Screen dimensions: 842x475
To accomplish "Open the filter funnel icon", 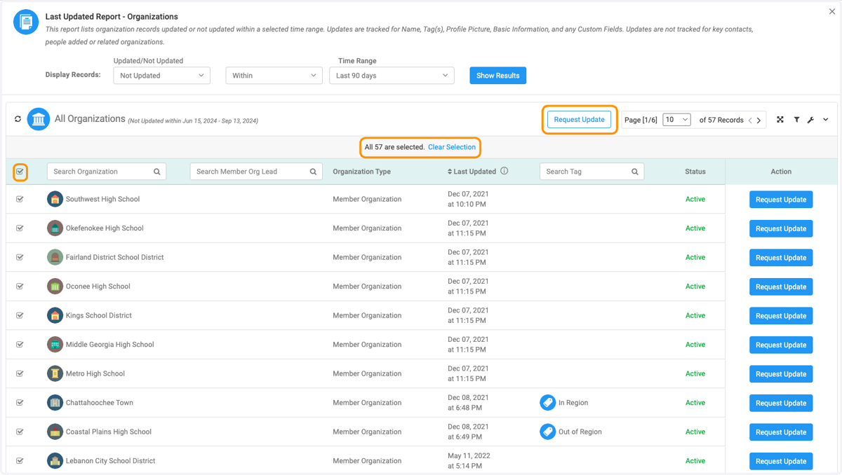I will tap(796, 120).
